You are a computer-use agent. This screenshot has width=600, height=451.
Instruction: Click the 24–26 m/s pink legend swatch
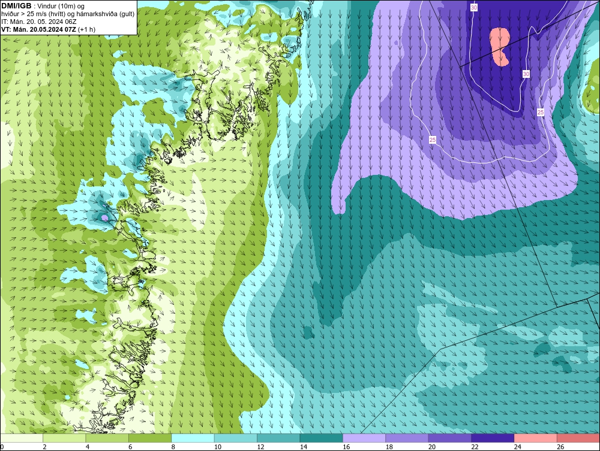point(536,438)
